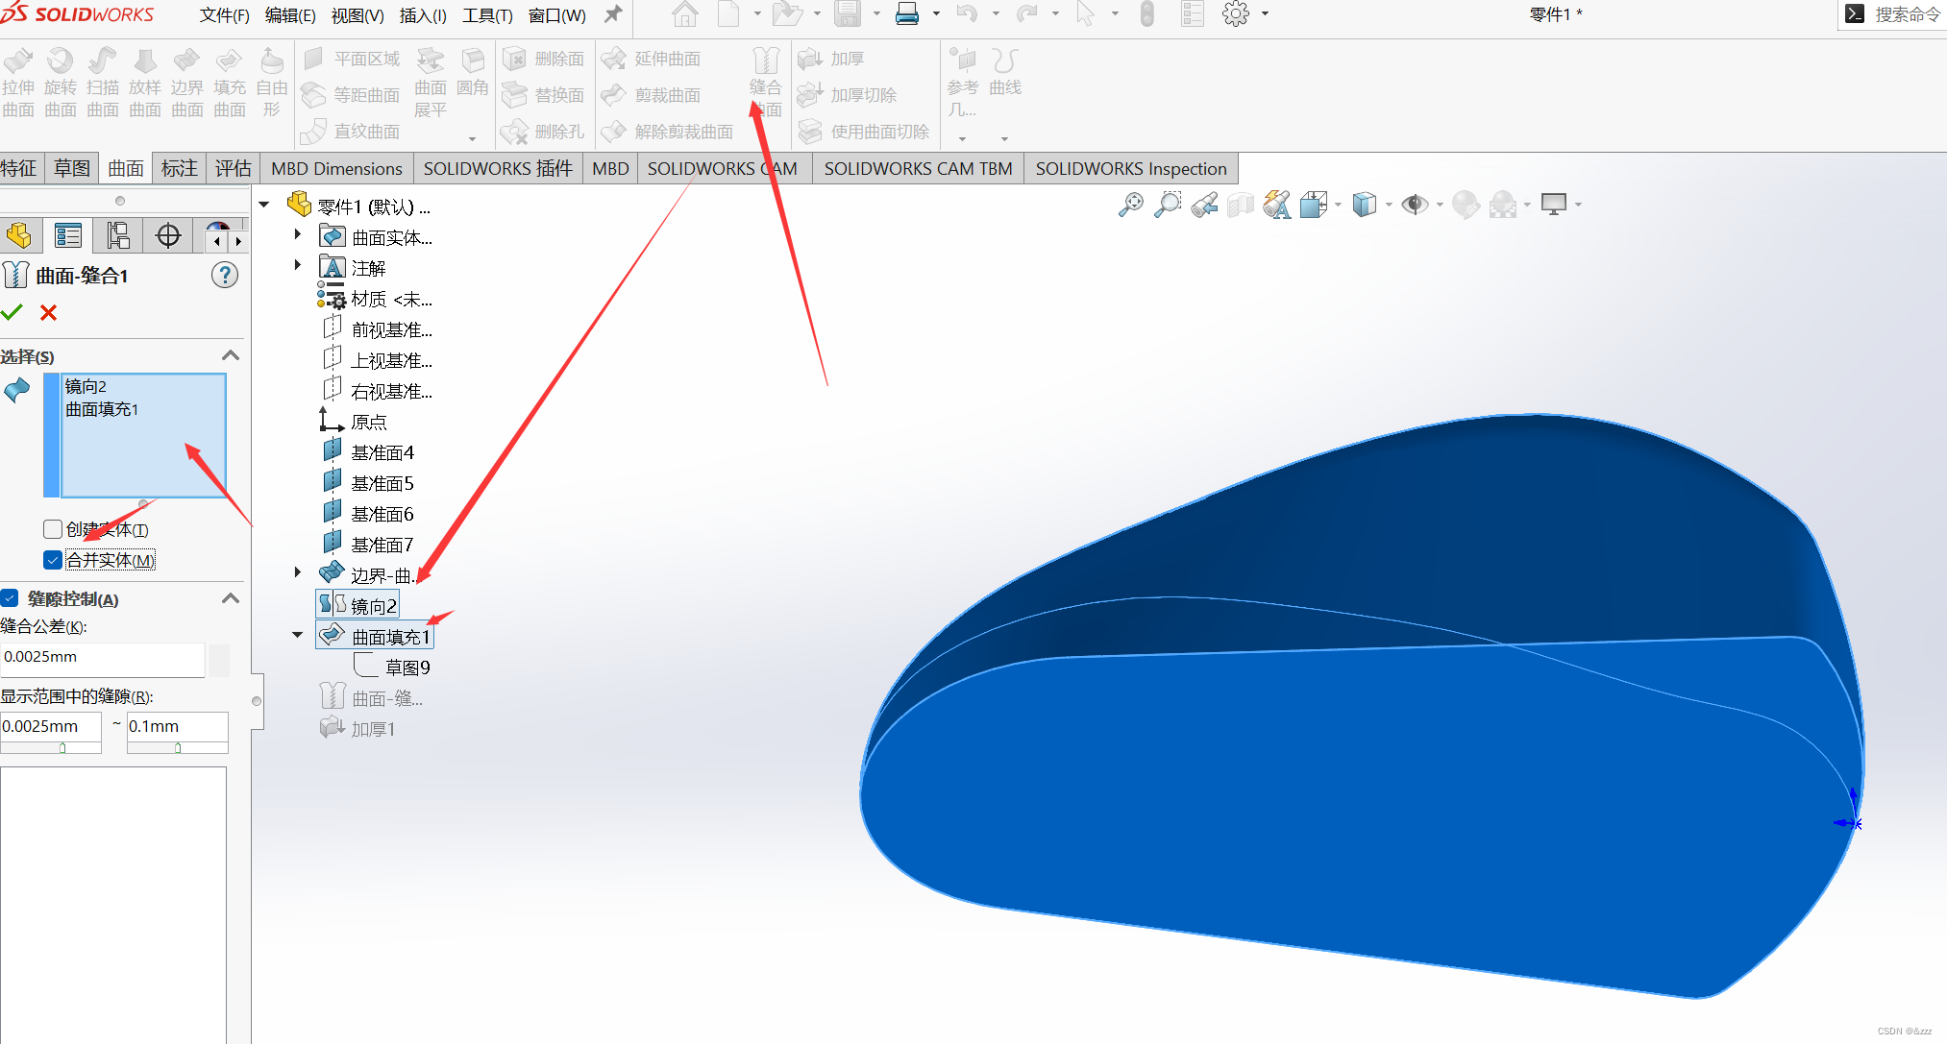Cancel with the red X icon

[x=49, y=312]
